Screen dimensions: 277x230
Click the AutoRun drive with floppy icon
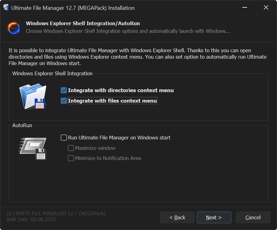(x=32, y=148)
